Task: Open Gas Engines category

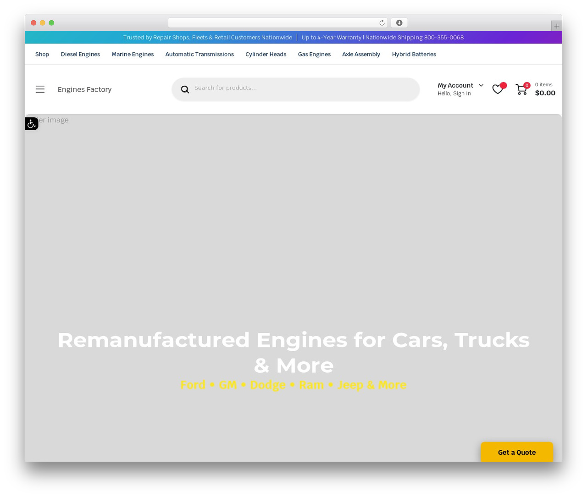Action: (x=314, y=54)
